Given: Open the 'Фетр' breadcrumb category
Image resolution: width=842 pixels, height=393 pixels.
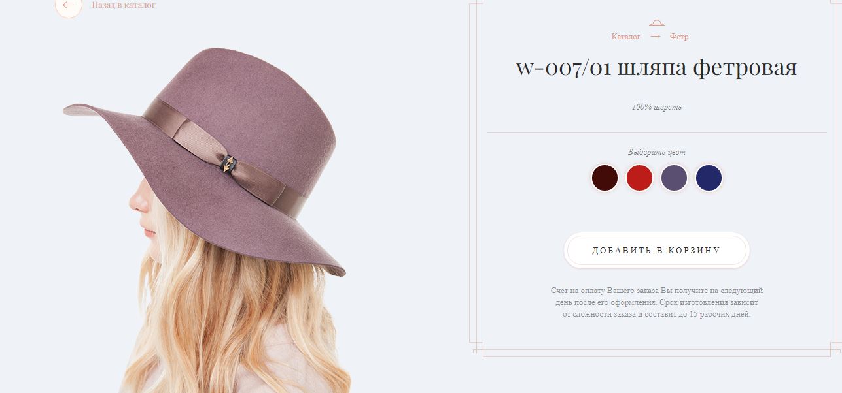Looking at the screenshot, I should coord(679,37).
